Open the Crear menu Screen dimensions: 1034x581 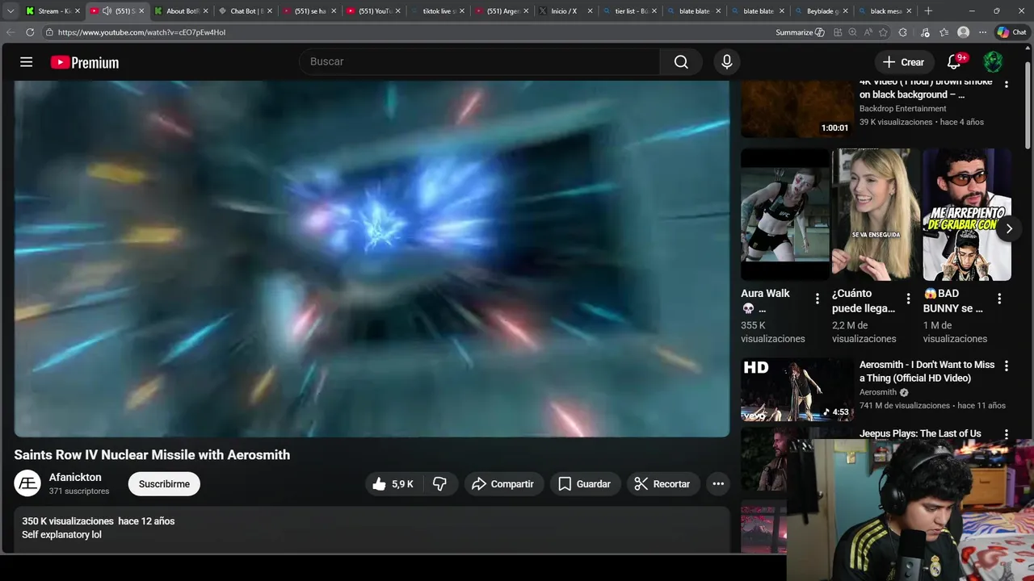[x=903, y=62]
